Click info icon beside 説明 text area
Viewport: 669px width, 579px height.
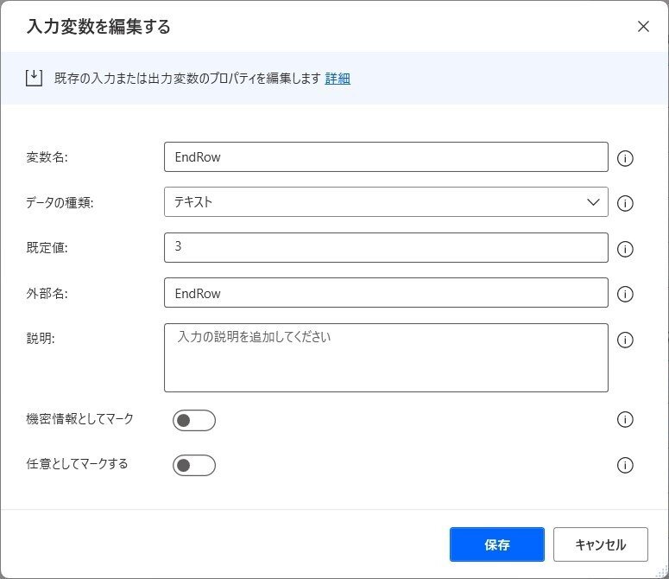tap(625, 340)
